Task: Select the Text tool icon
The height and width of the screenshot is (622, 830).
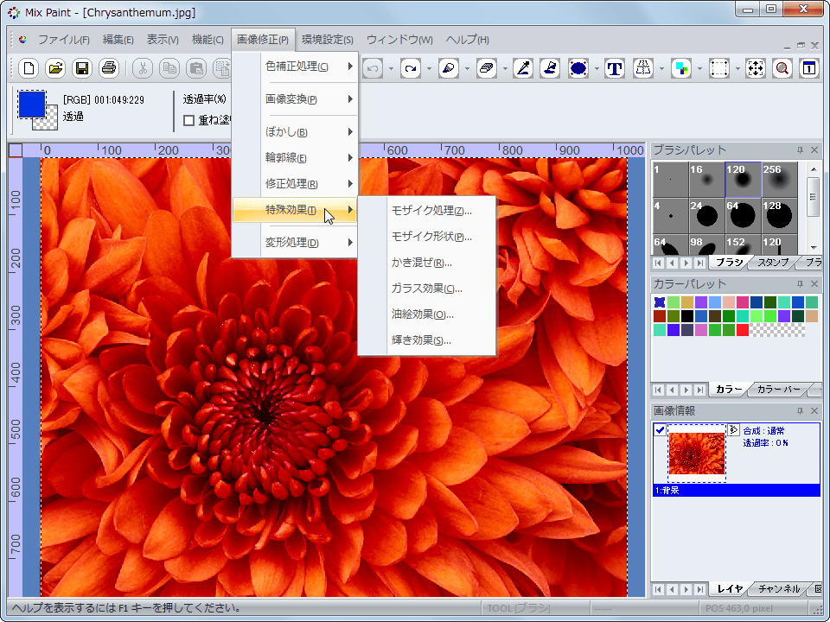Action: coord(615,68)
